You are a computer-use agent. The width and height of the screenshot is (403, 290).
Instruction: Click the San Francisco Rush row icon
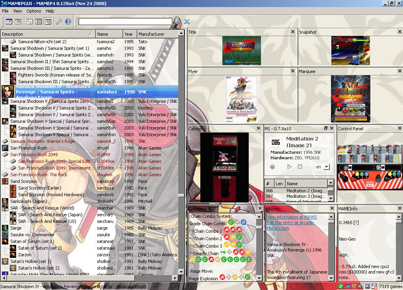click(x=5, y=148)
